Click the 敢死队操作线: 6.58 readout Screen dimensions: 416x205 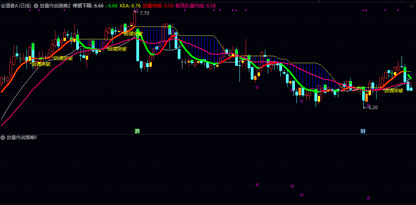pos(196,5)
